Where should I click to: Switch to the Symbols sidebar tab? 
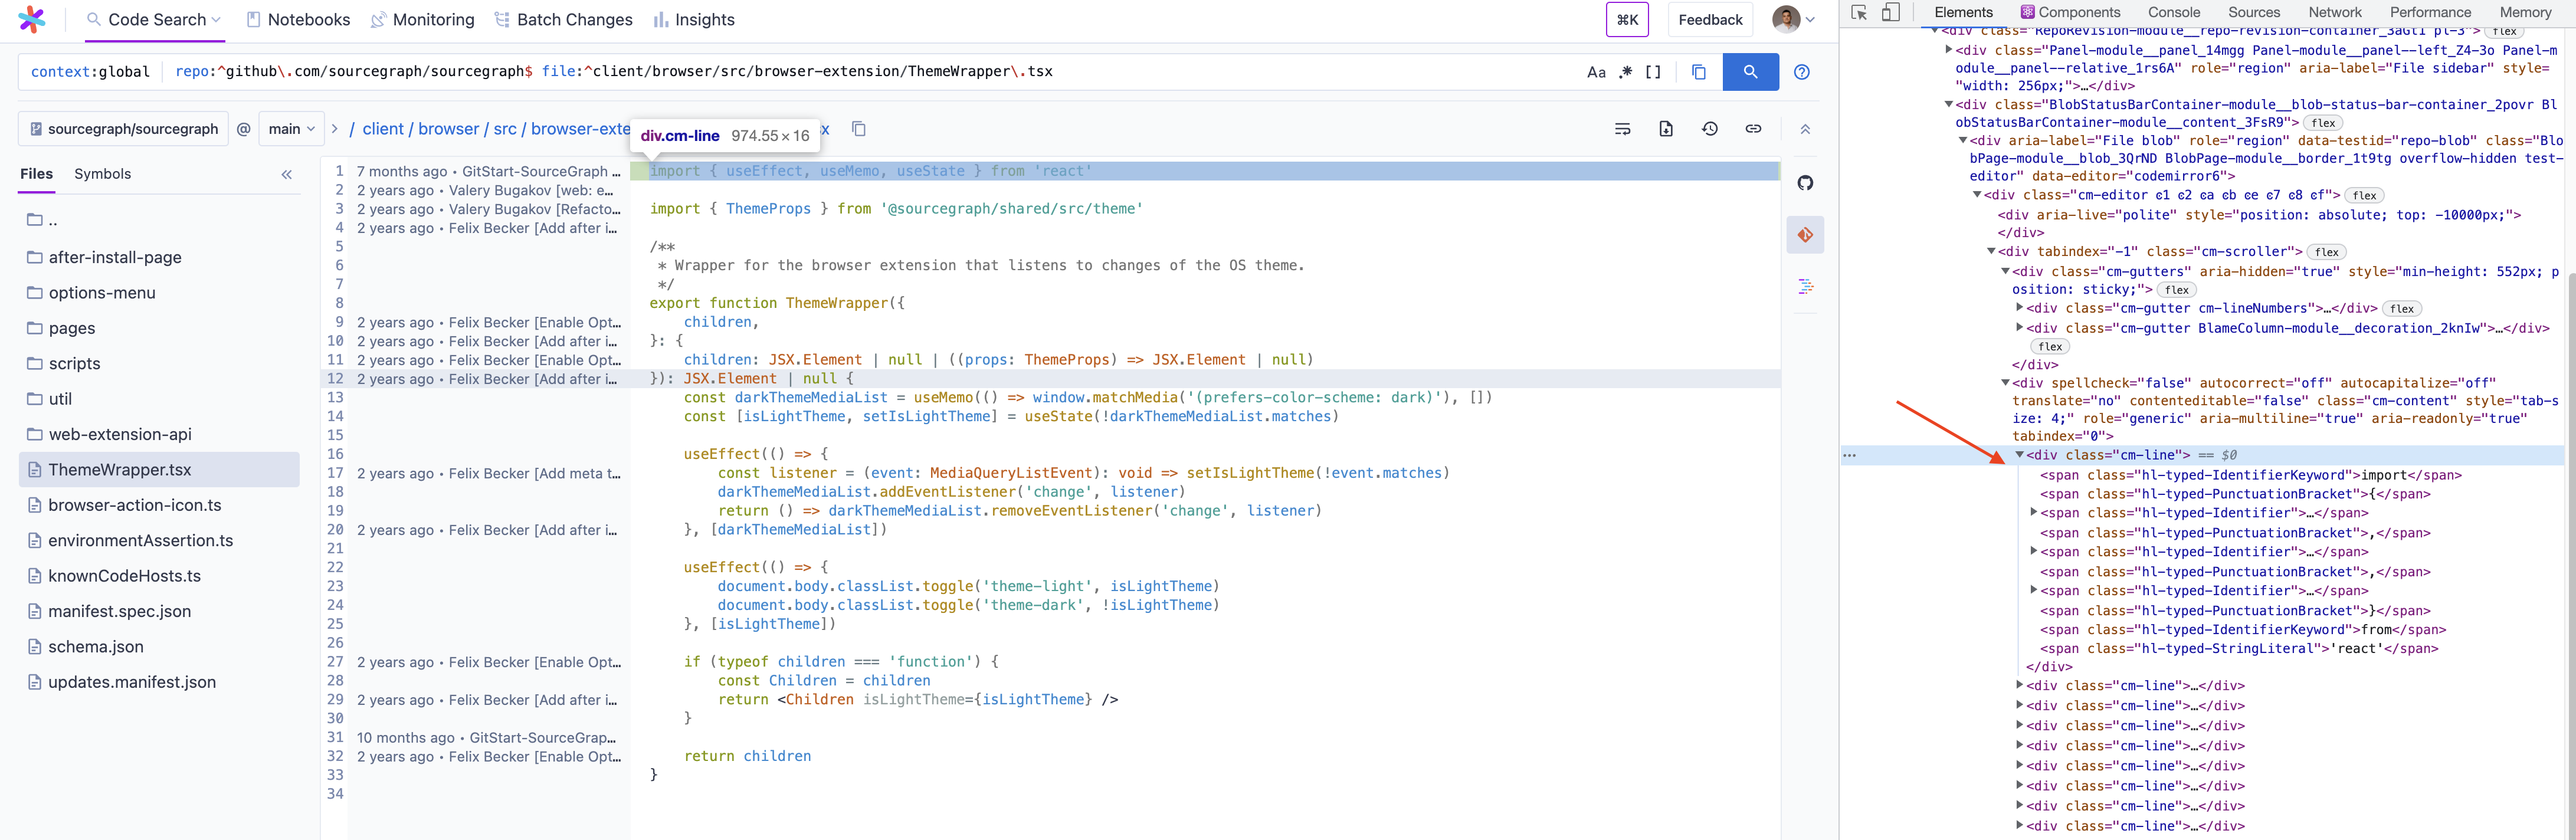click(102, 174)
